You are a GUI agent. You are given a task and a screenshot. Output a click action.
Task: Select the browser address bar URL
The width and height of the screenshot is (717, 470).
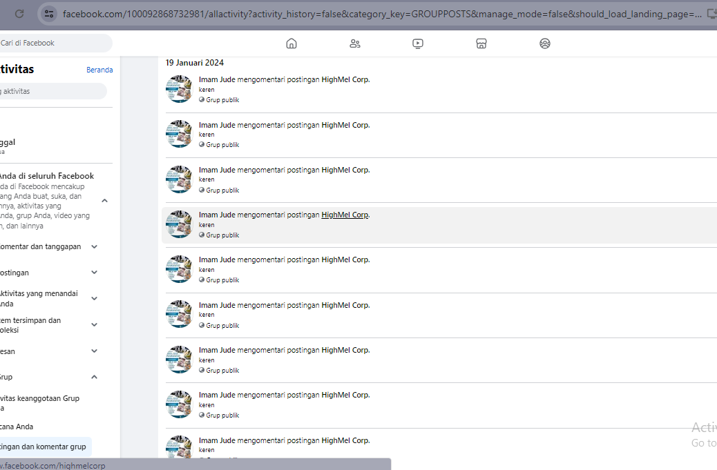click(x=382, y=14)
